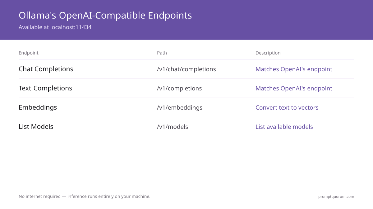Click the Text Completions row label
The image size is (373, 209).
click(45, 88)
